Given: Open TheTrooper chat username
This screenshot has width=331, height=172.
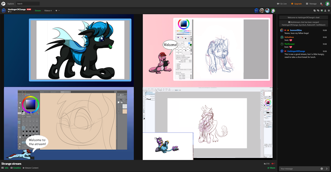Looking at the screenshot, I should click(x=289, y=44).
